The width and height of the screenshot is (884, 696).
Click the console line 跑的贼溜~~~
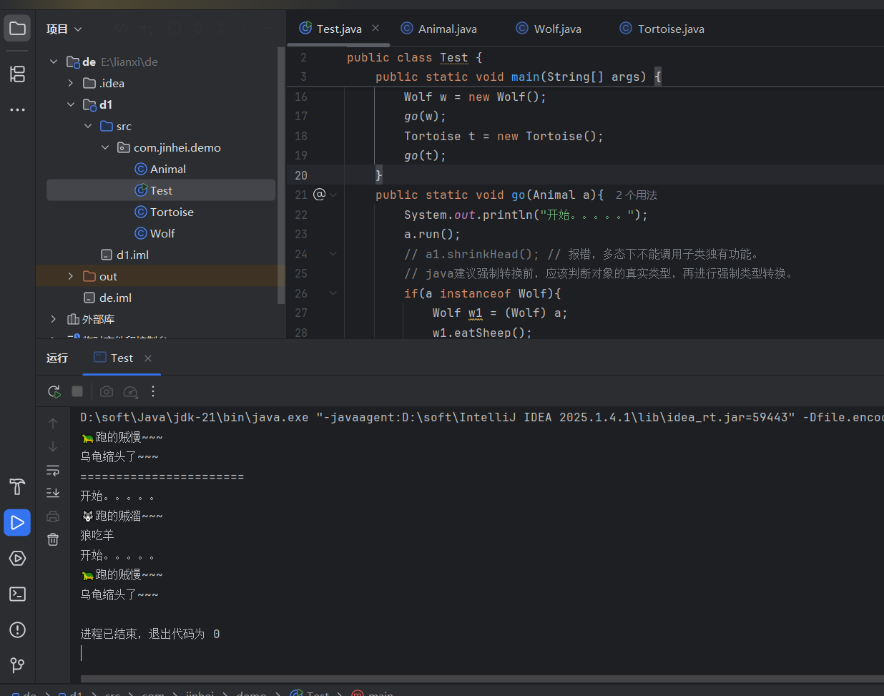click(122, 516)
